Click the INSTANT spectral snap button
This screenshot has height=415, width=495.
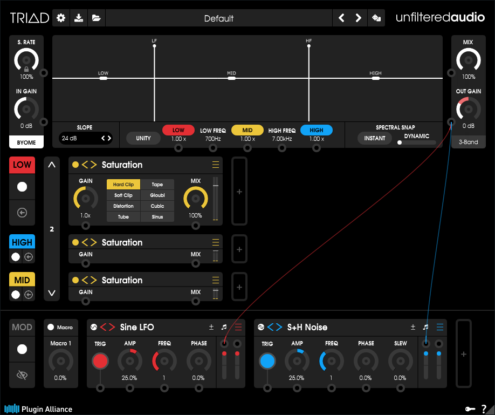374,138
